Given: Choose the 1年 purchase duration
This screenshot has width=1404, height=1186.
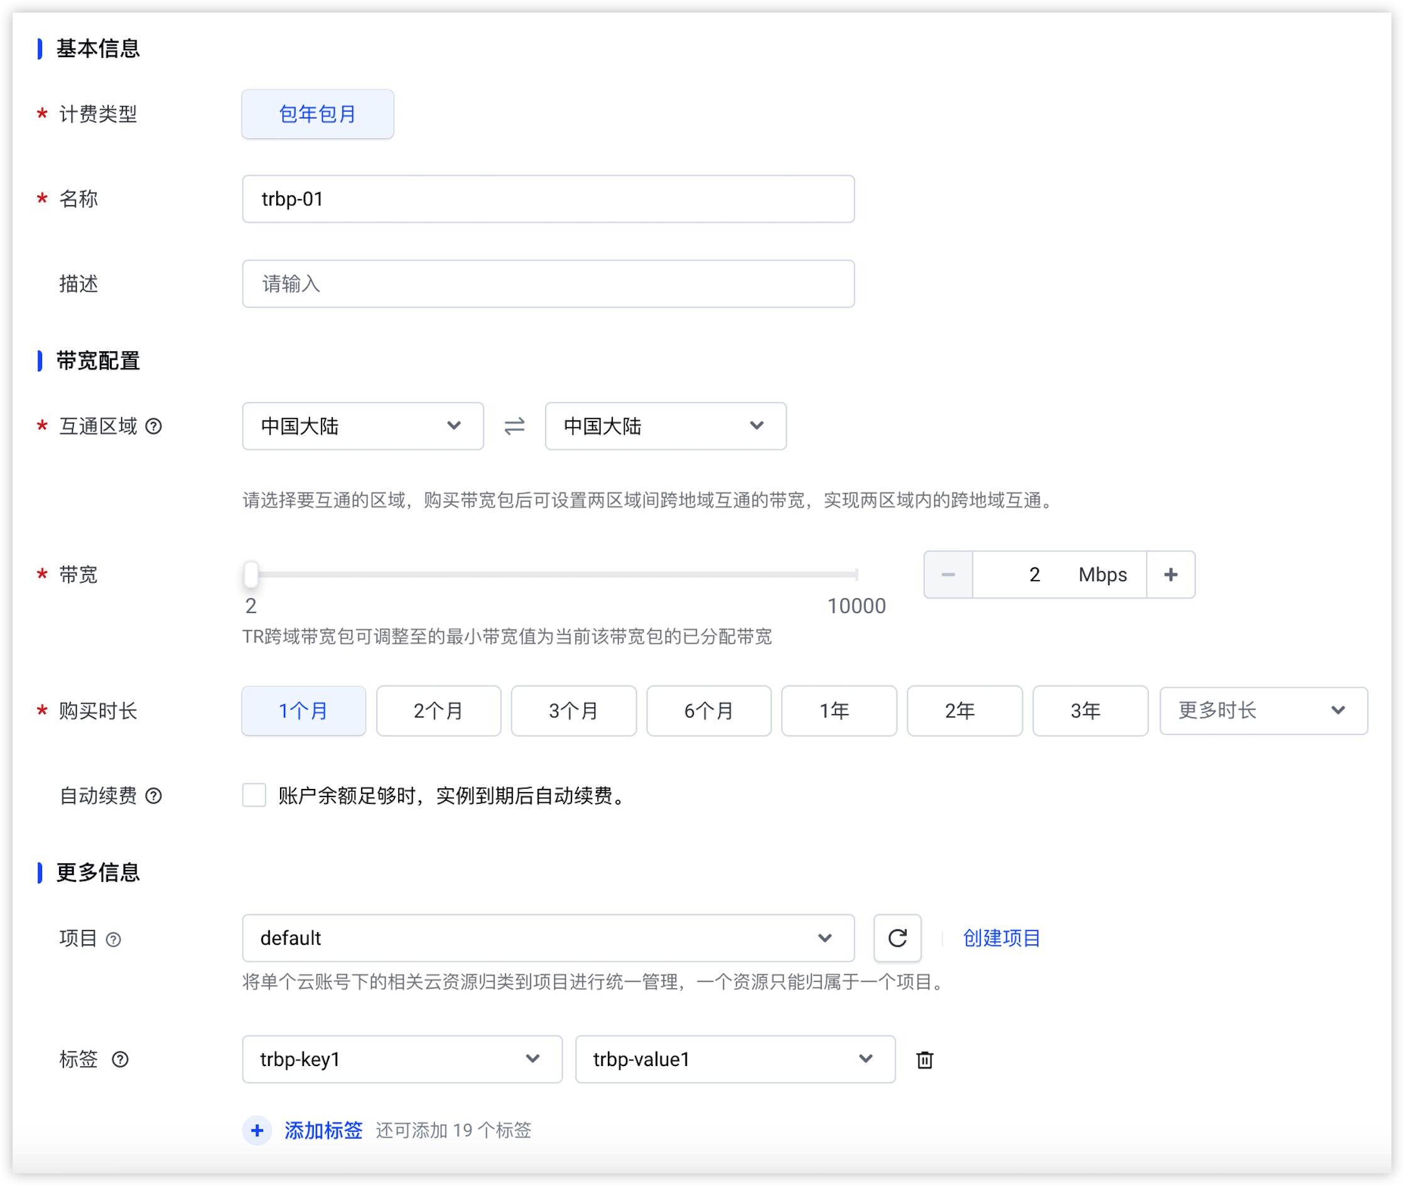Looking at the screenshot, I should [x=839, y=710].
